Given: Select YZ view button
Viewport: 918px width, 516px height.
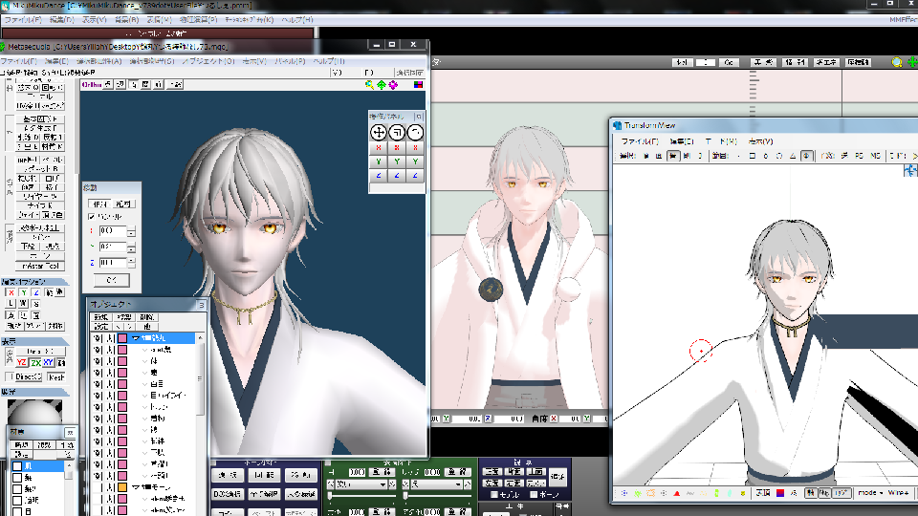Looking at the screenshot, I should pos(22,363).
